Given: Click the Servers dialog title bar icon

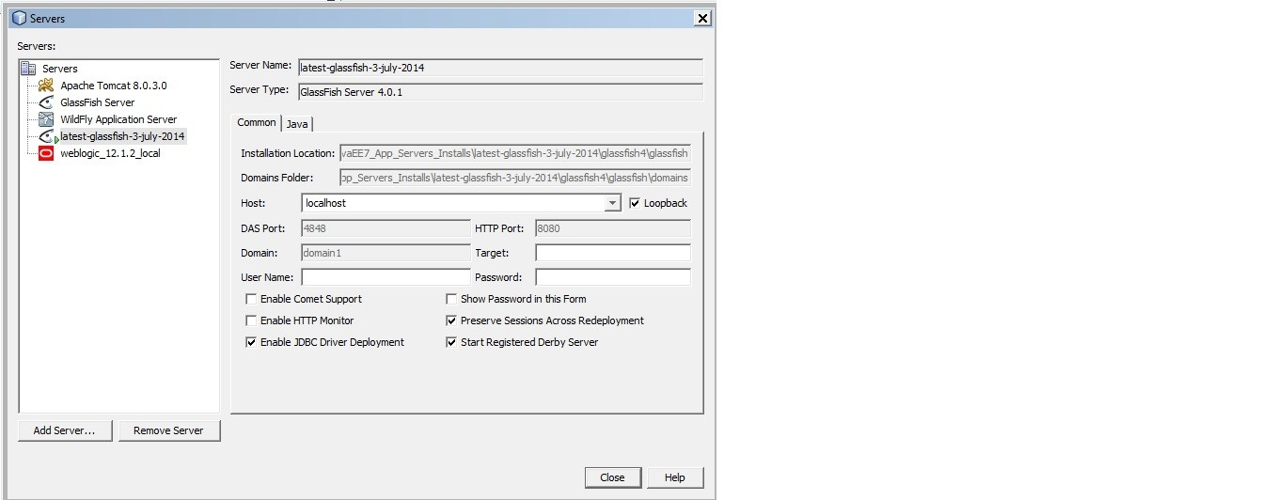Looking at the screenshot, I should tap(19, 18).
